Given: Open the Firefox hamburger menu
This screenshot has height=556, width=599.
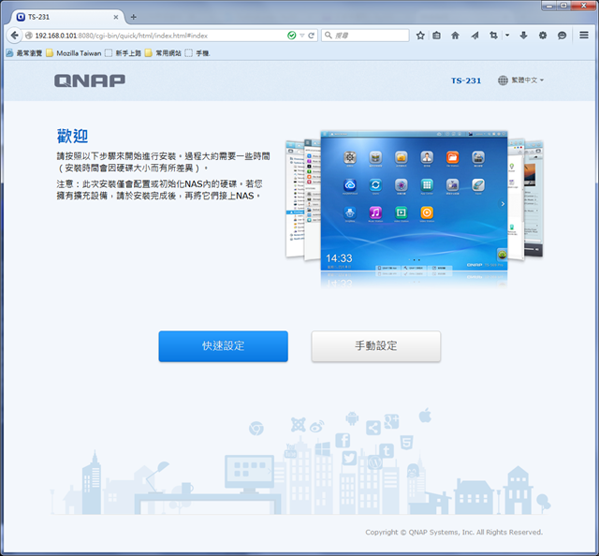Looking at the screenshot, I should tap(584, 36).
